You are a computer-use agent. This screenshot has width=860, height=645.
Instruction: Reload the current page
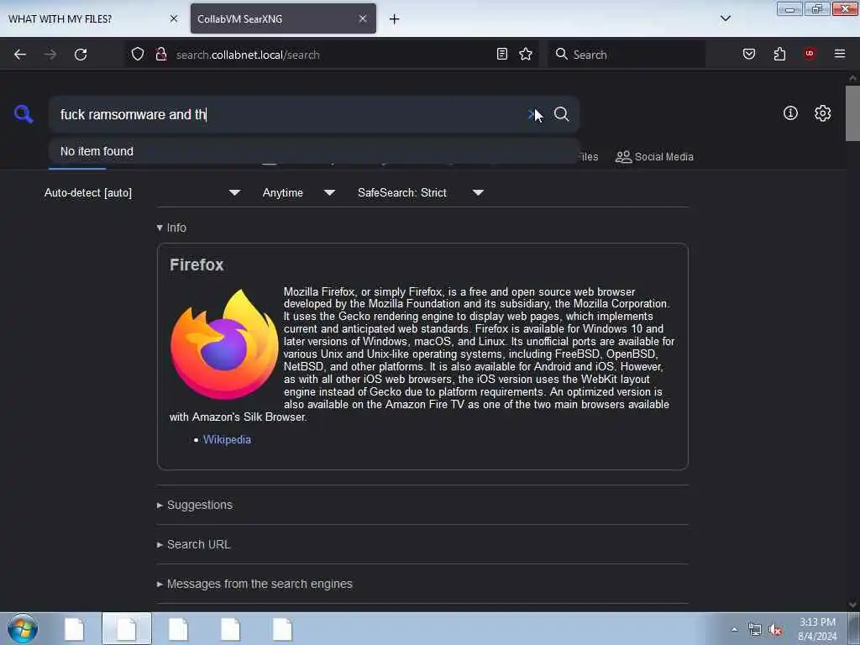(81, 55)
